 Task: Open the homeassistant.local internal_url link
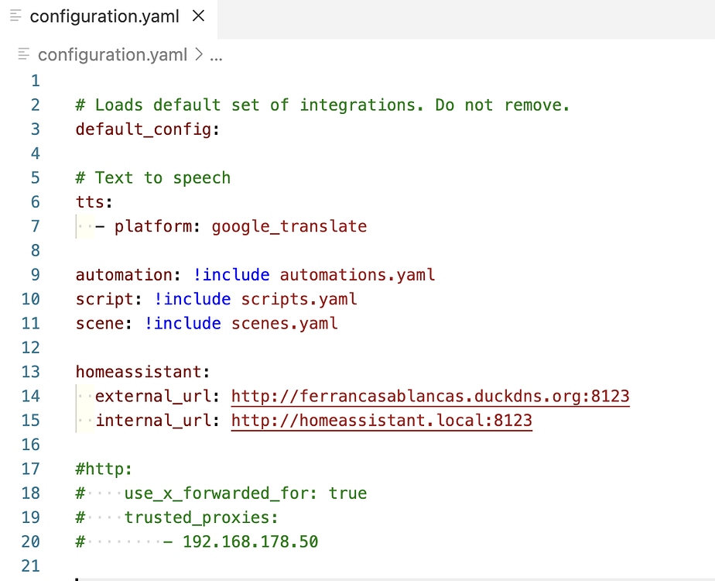click(381, 421)
